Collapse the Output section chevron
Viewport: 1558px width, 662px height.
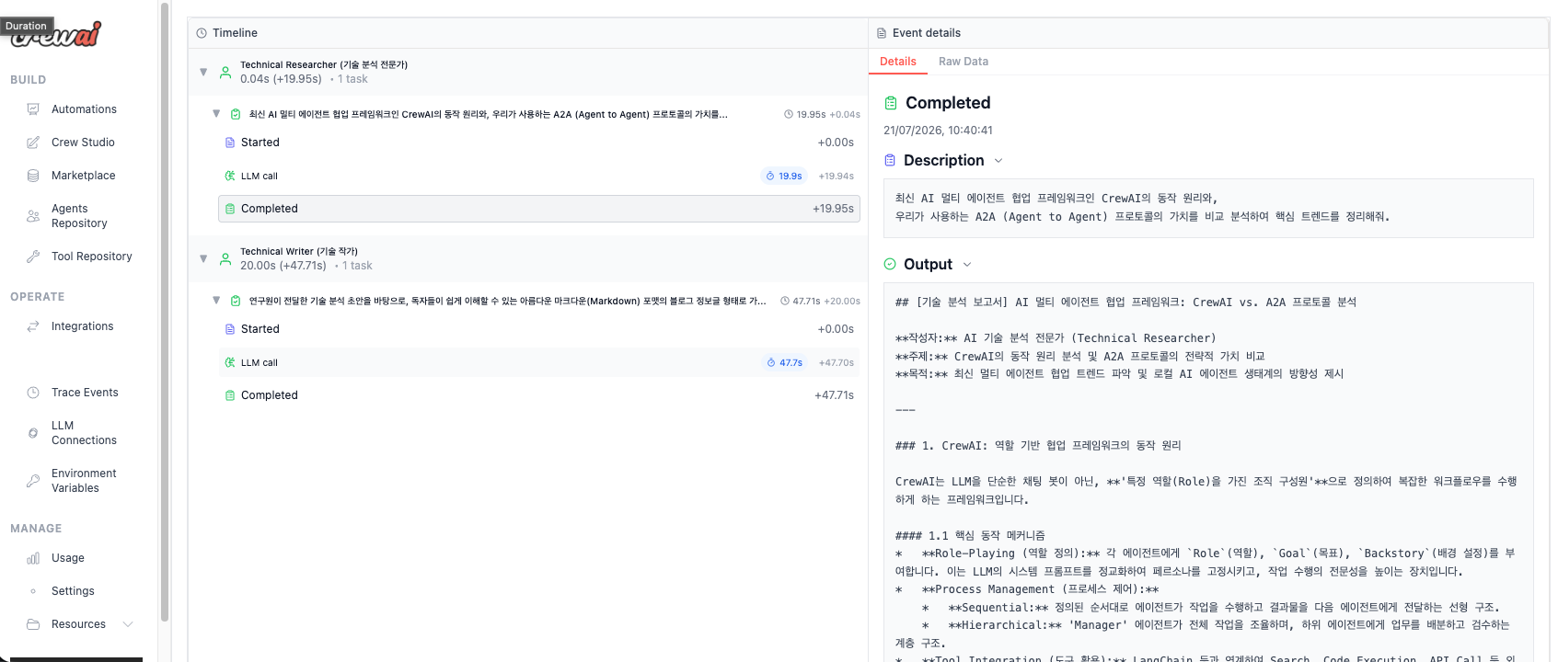pyautogui.click(x=967, y=265)
